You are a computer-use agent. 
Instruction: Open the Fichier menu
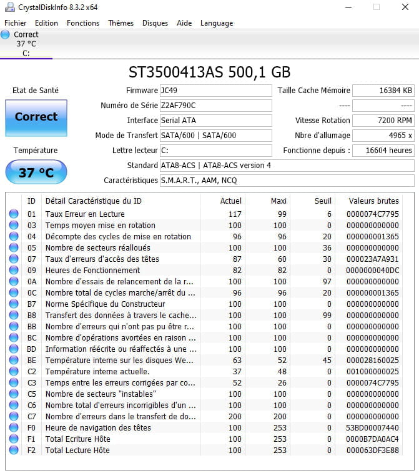(x=16, y=23)
